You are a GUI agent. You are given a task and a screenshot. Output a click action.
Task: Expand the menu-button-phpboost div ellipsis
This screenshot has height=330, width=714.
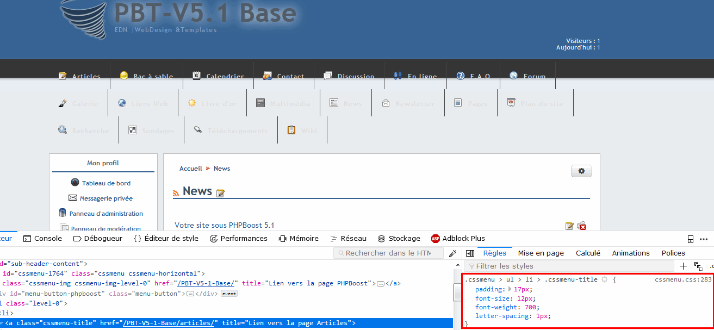(x=189, y=294)
